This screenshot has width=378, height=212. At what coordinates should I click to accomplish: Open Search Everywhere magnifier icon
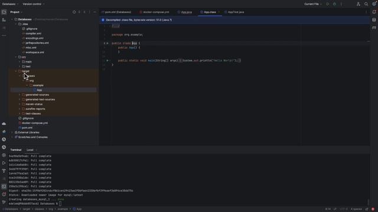point(366,4)
